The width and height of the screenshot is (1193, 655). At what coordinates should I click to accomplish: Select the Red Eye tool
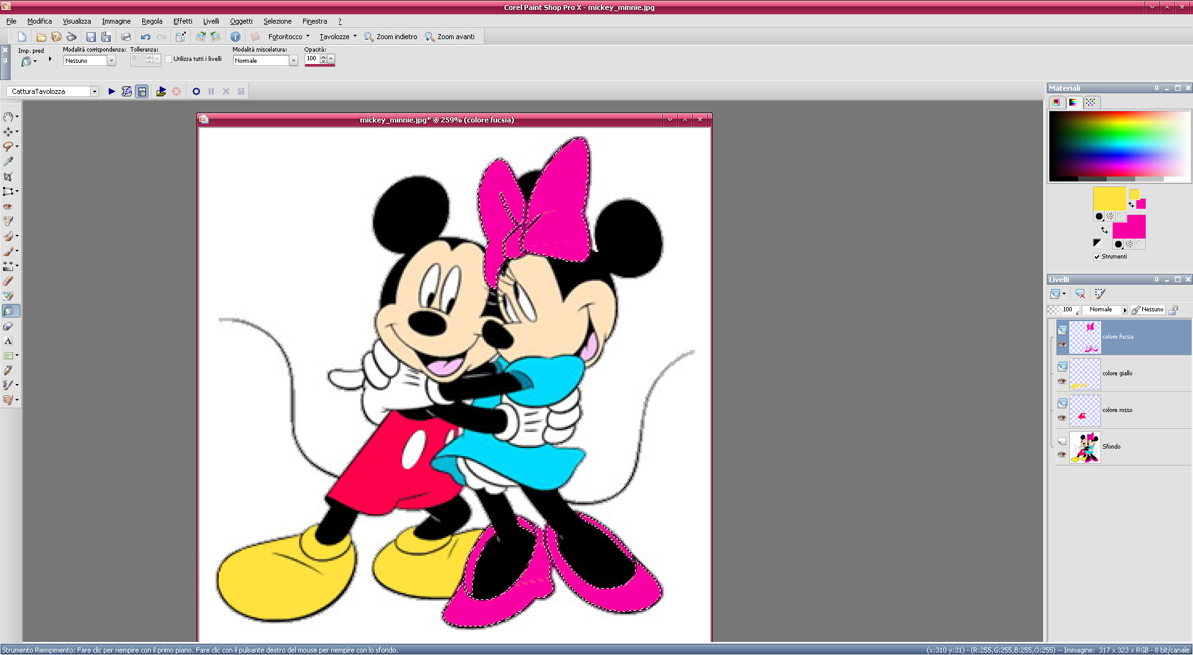coord(8,206)
